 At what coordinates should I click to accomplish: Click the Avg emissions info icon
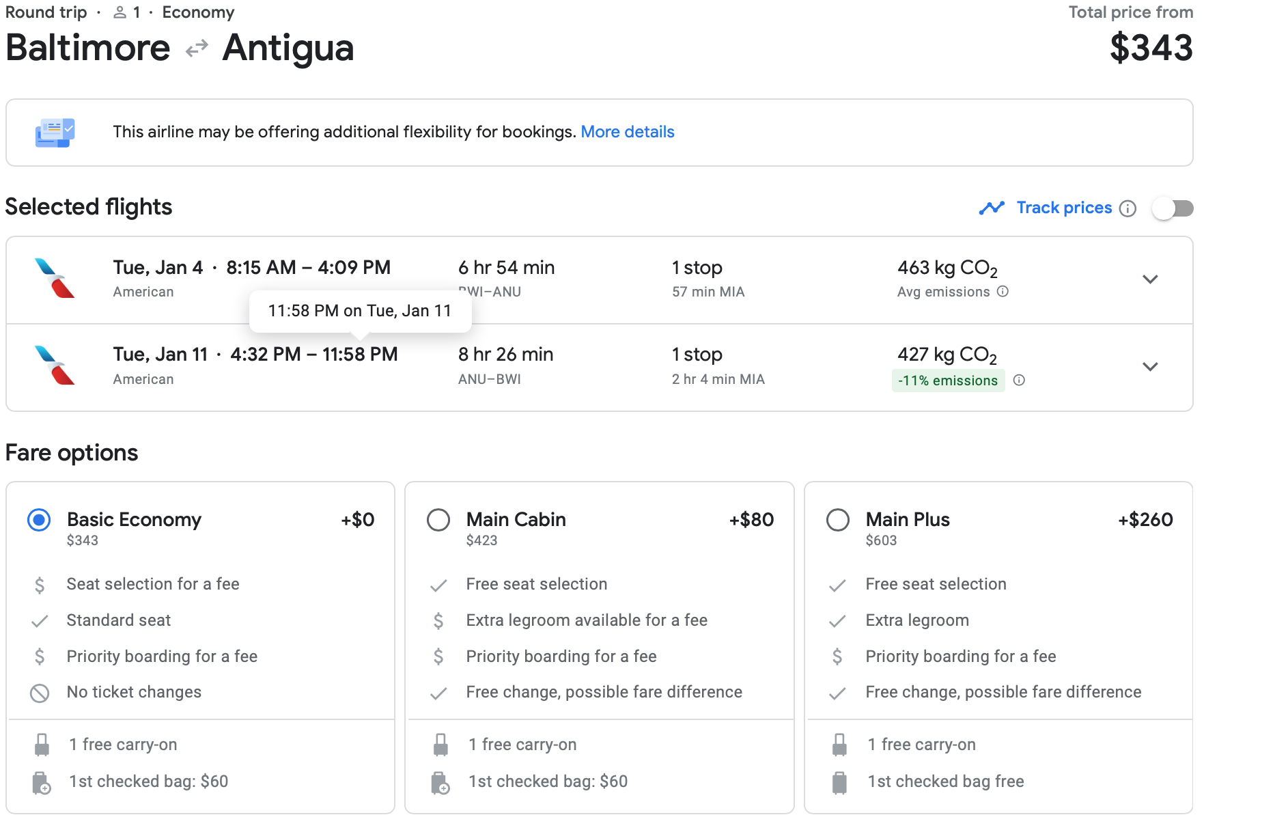click(x=1003, y=292)
